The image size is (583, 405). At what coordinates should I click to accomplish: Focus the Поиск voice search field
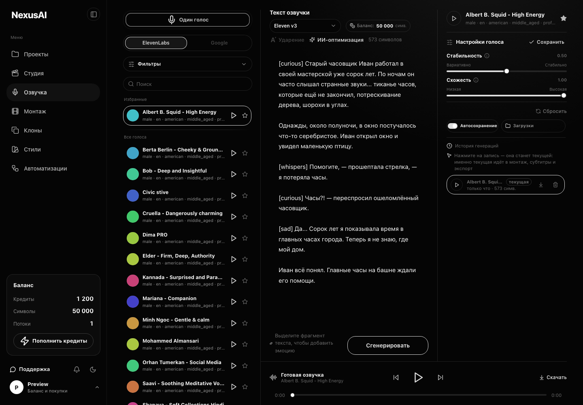(x=187, y=84)
